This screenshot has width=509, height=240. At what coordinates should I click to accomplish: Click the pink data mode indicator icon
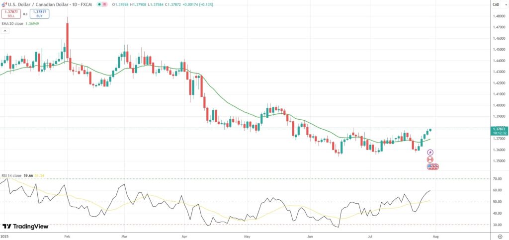tap(105, 5)
